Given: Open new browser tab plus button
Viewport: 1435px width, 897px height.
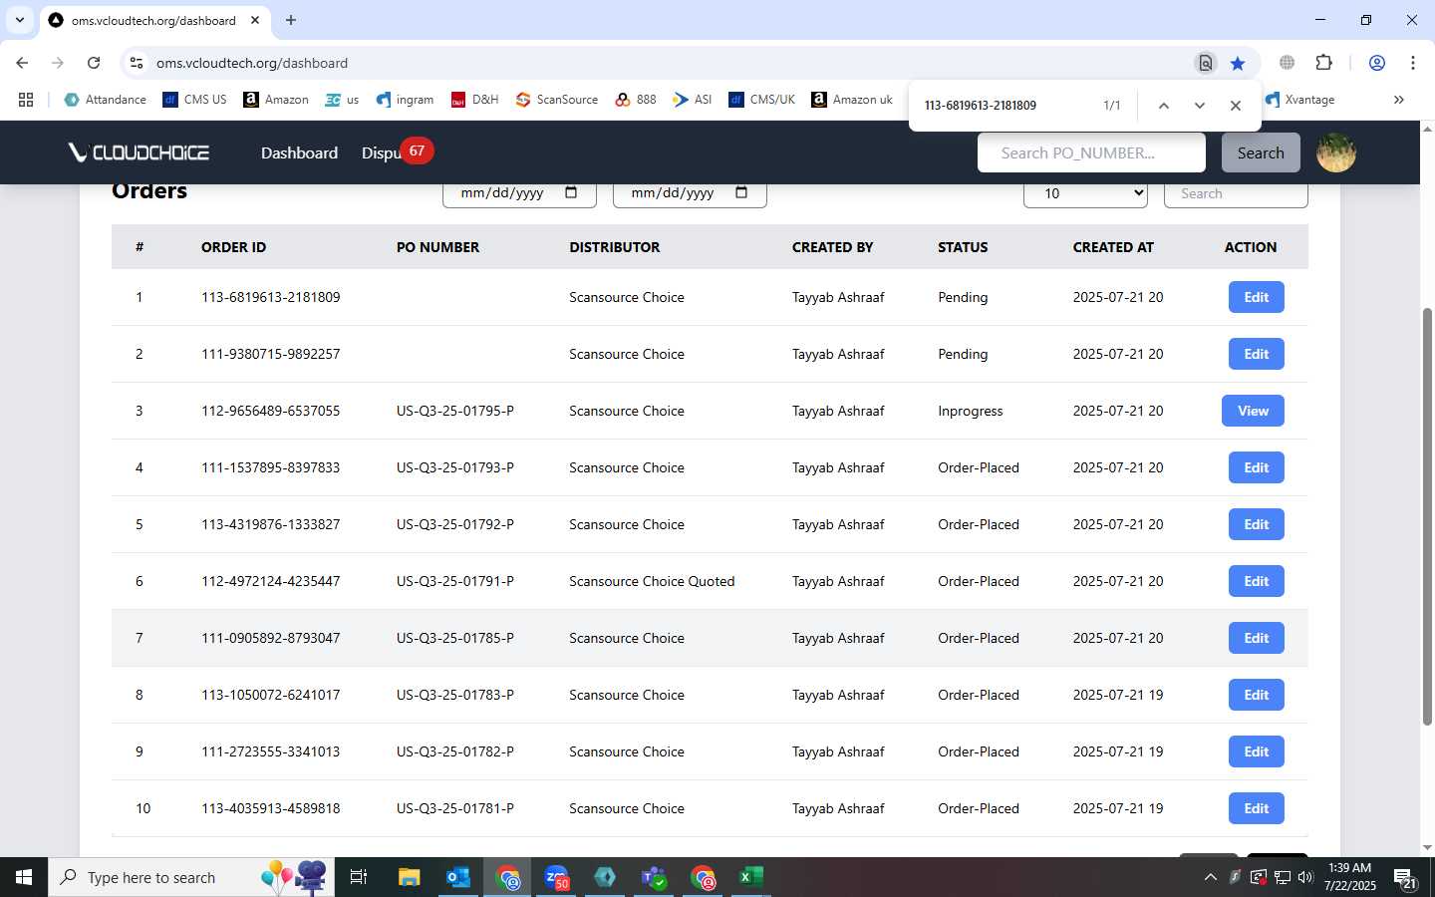Looking at the screenshot, I should 291,20.
